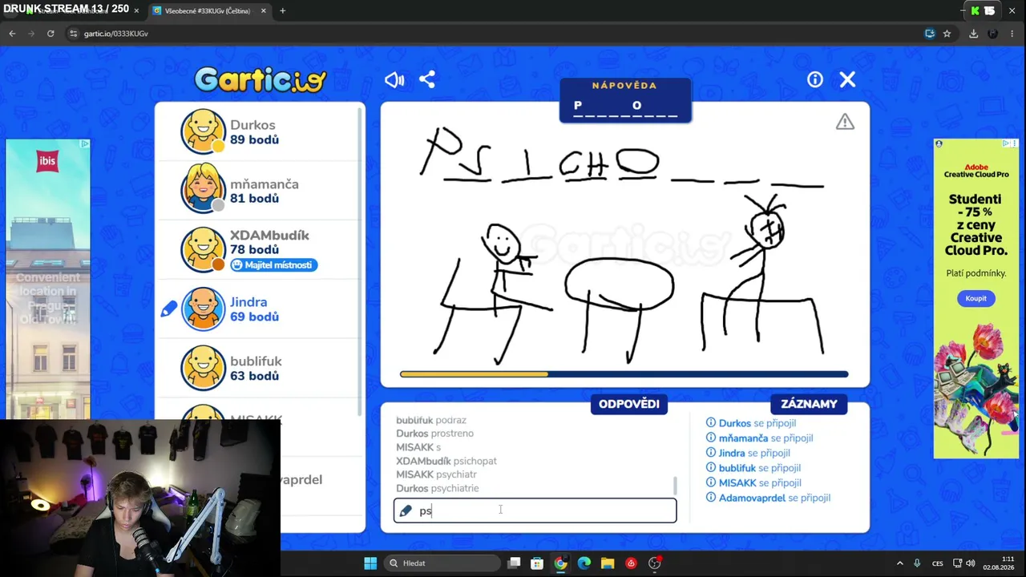This screenshot has height=577, width=1026.
Task: Select Durkos's avatar in the player list
Action: [204, 131]
